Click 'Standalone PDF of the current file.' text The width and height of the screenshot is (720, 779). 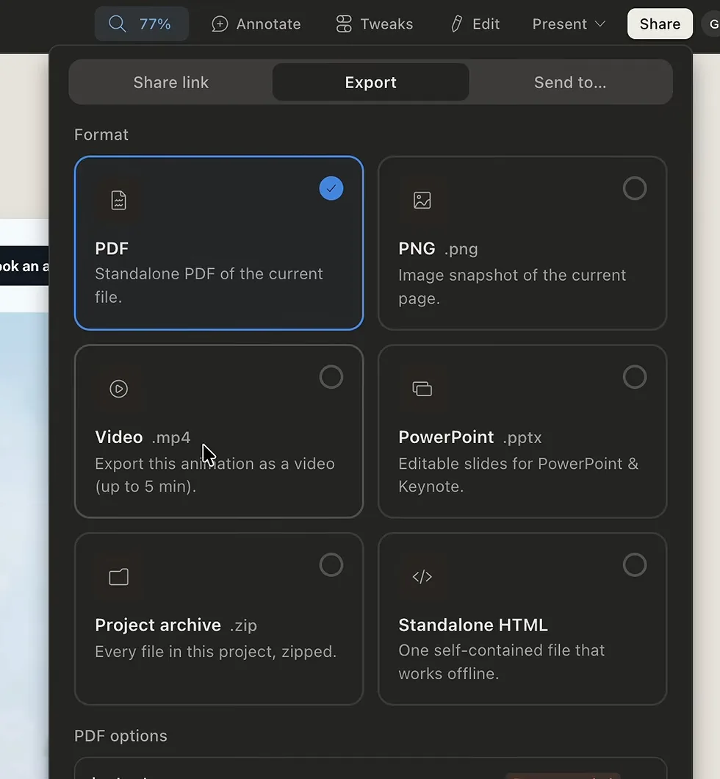click(209, 285)
